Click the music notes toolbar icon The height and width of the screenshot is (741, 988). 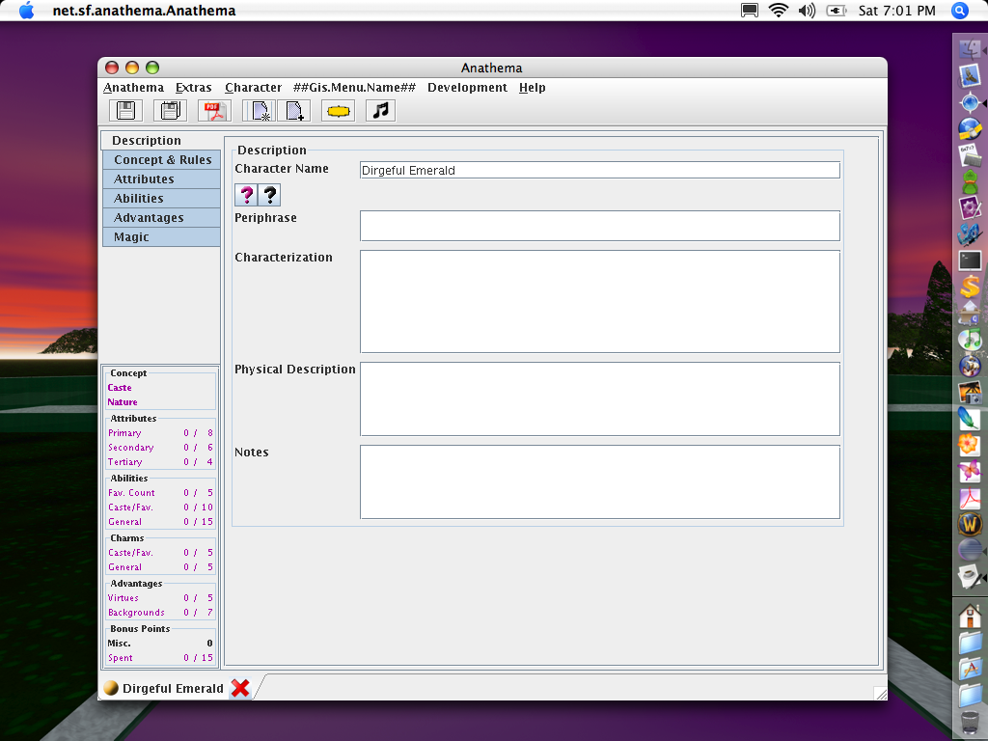380,111
